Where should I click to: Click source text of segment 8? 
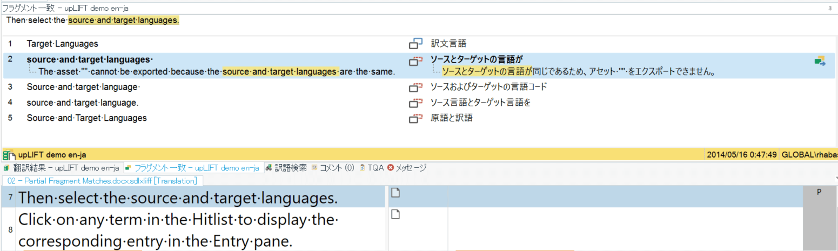click(178, 231)
